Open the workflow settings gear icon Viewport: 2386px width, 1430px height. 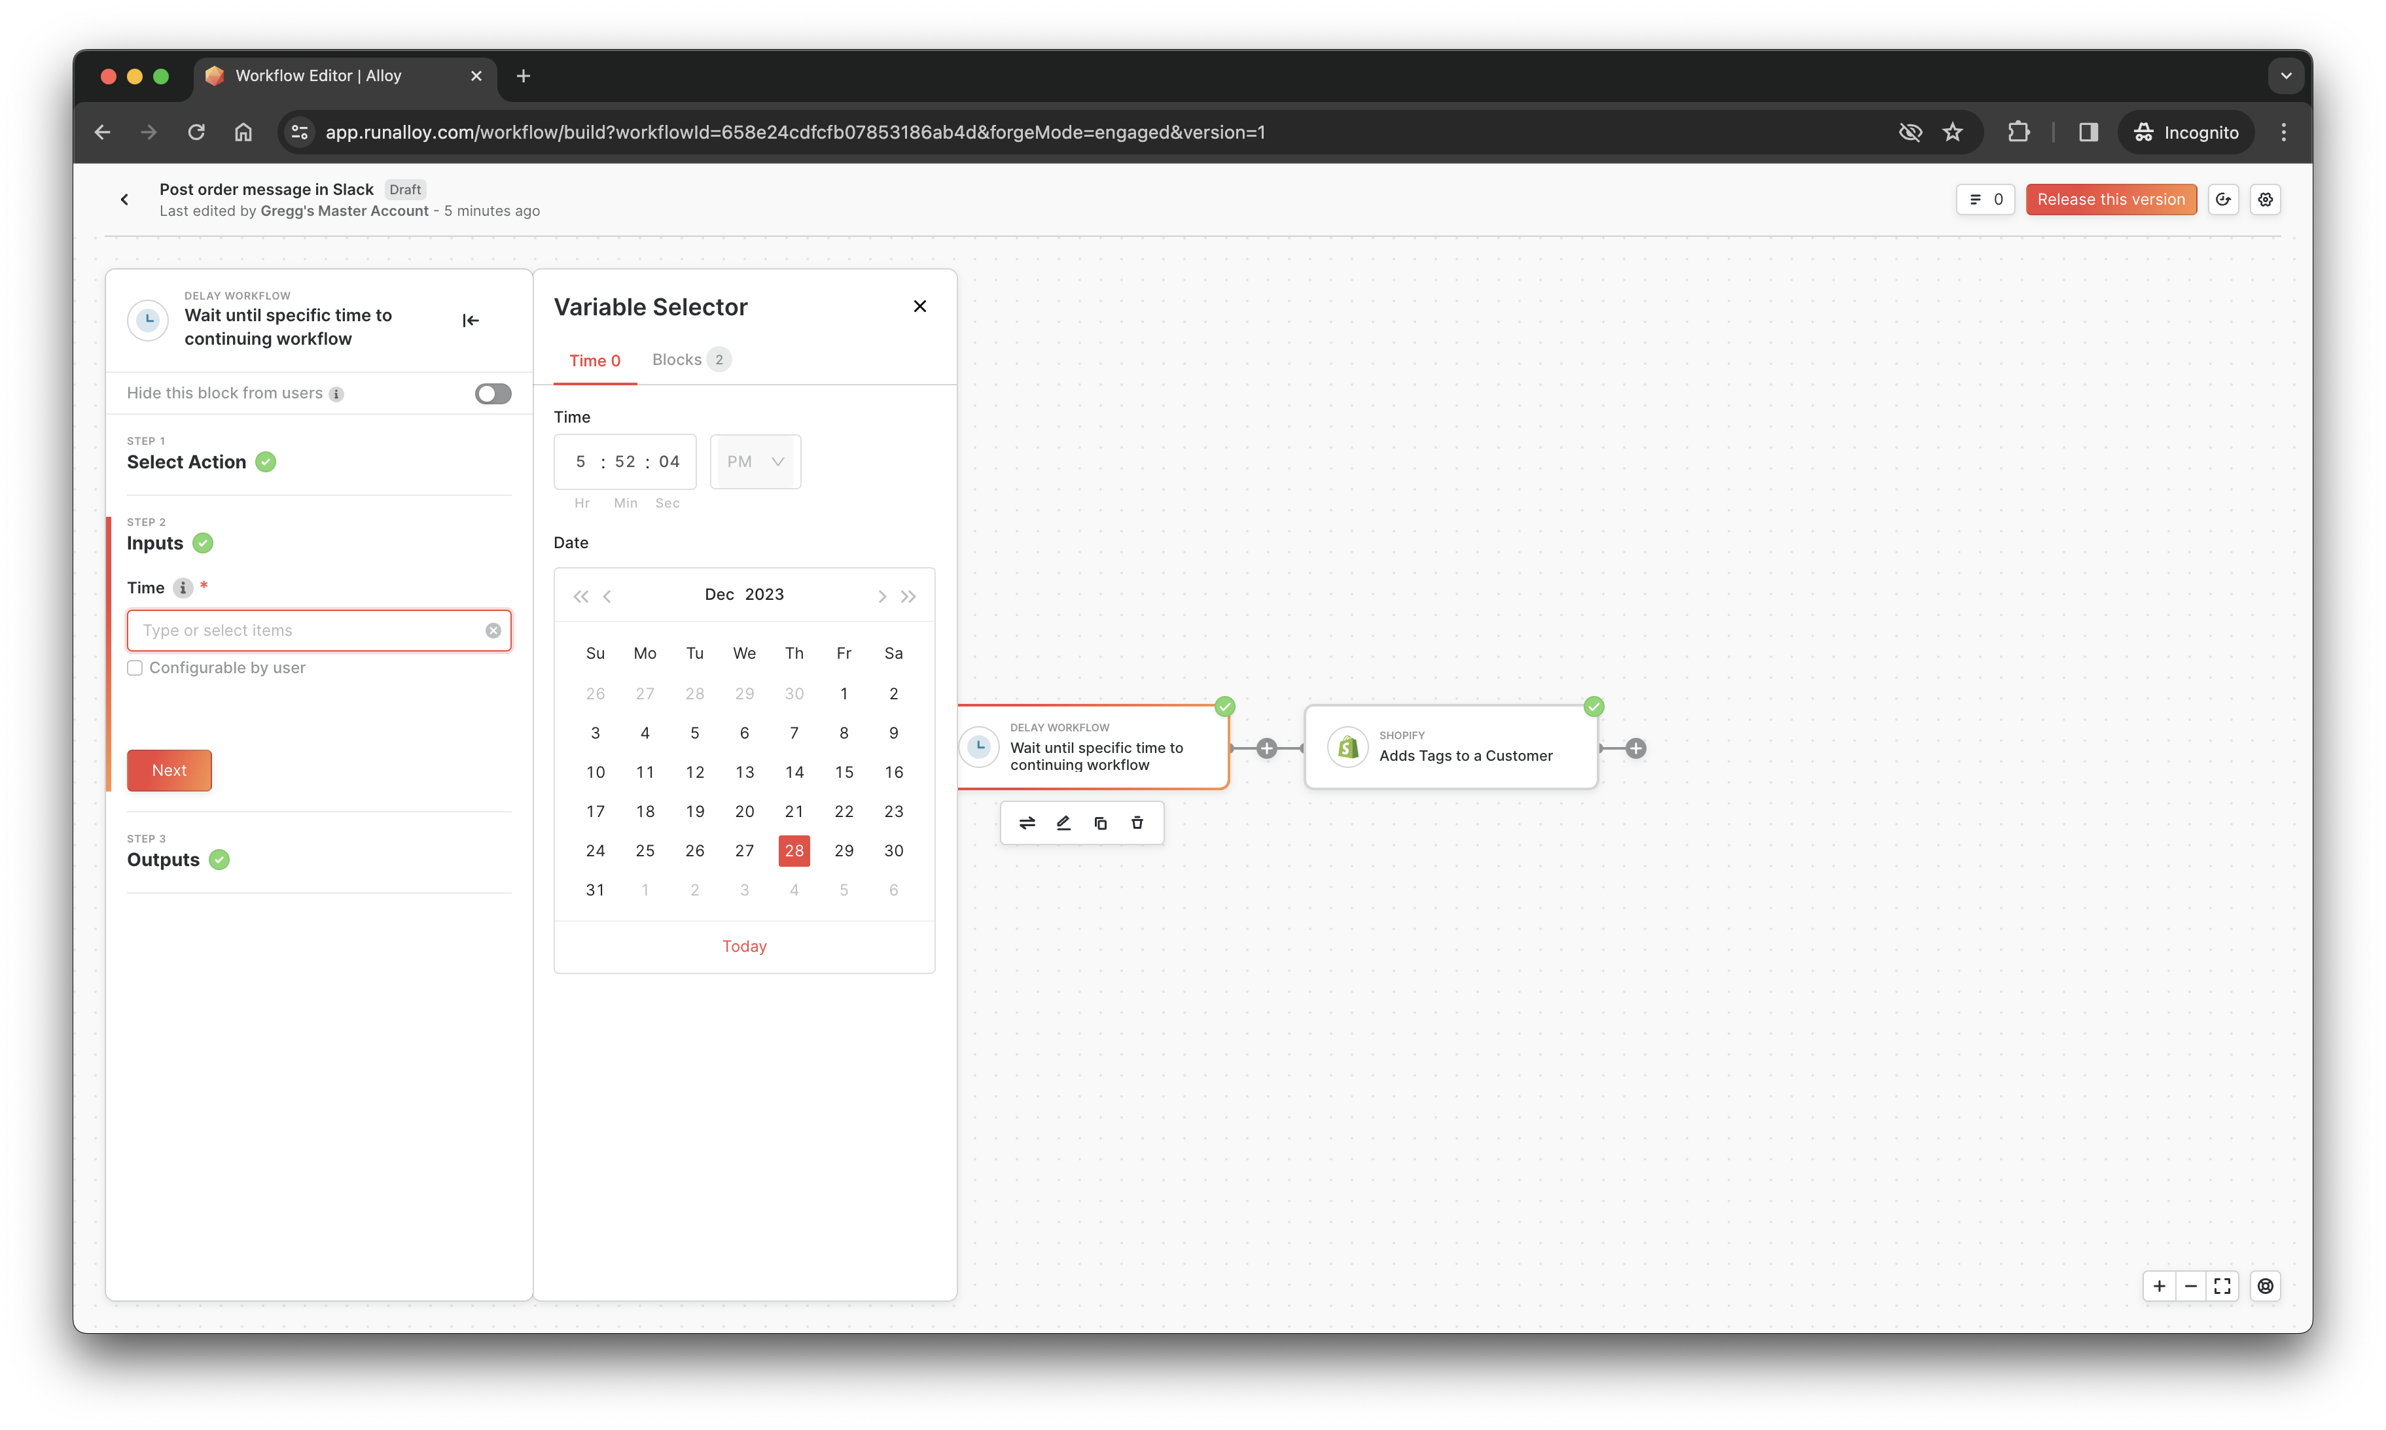click(2264, 200)
